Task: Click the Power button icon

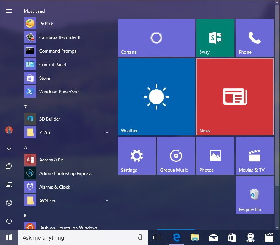Action: coord(9,221)
